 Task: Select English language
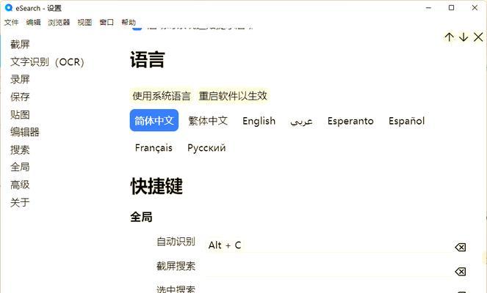[x=259, y=120]
